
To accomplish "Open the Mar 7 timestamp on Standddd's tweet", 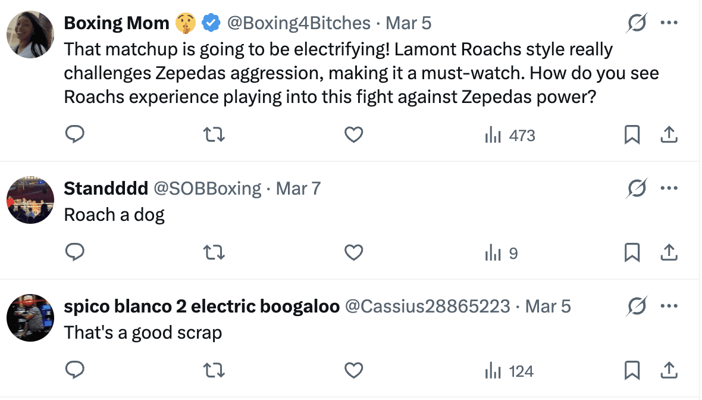I will pyautogui.click(x=298, y=189).
